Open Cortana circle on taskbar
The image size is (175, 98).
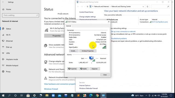(15, 96)
